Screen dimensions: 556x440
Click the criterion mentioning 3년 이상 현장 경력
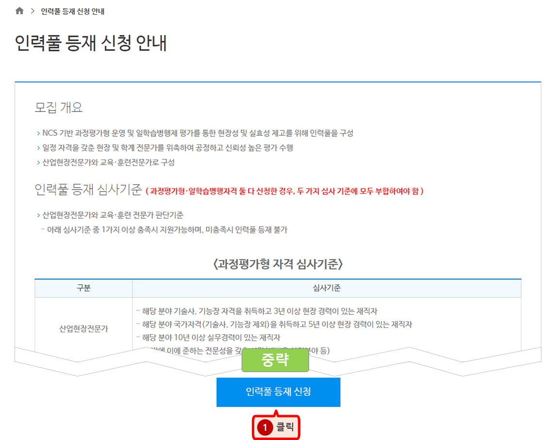tap(260, 311)
